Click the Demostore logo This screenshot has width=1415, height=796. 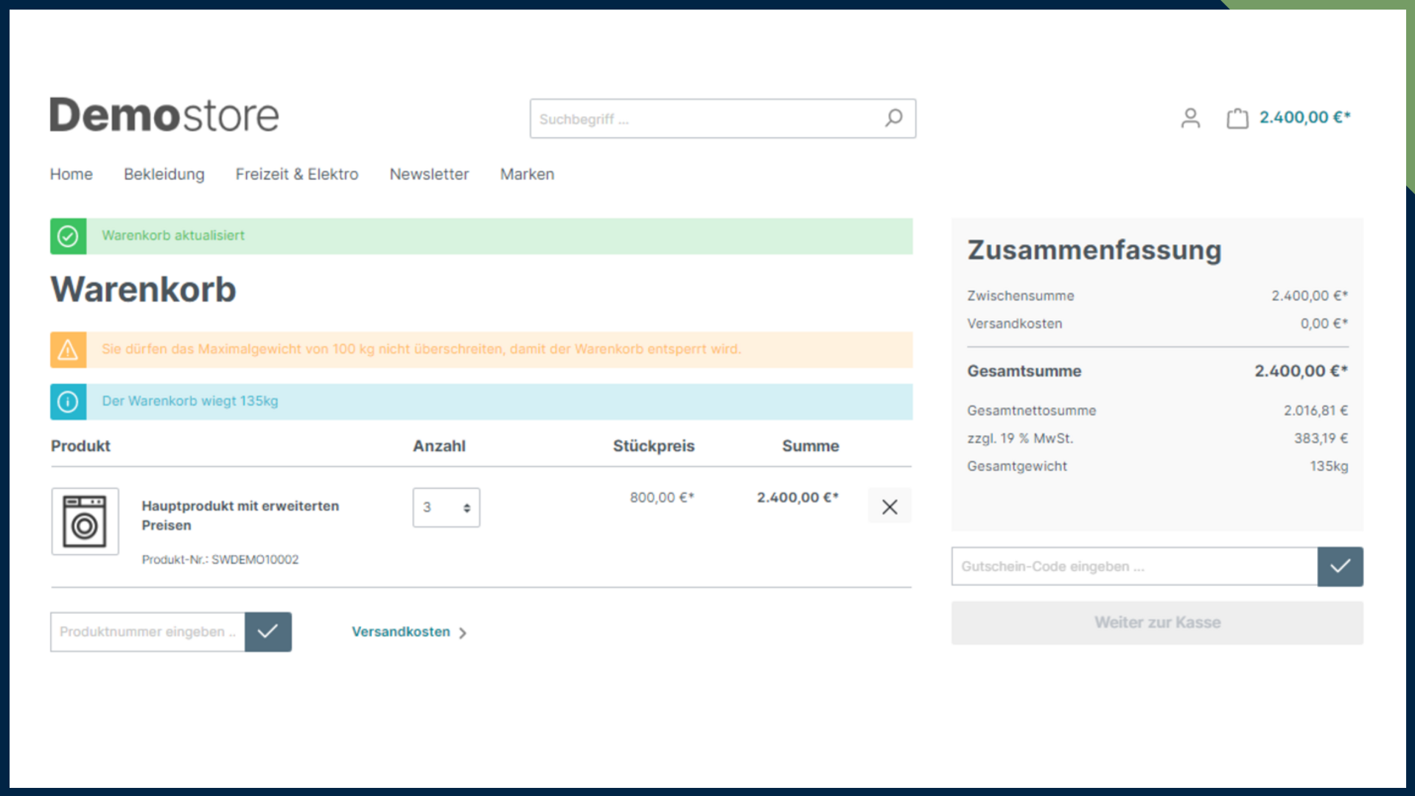pyautogui.click(x=164, y=114)
